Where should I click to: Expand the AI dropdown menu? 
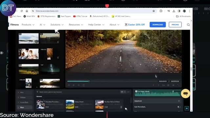42,25
